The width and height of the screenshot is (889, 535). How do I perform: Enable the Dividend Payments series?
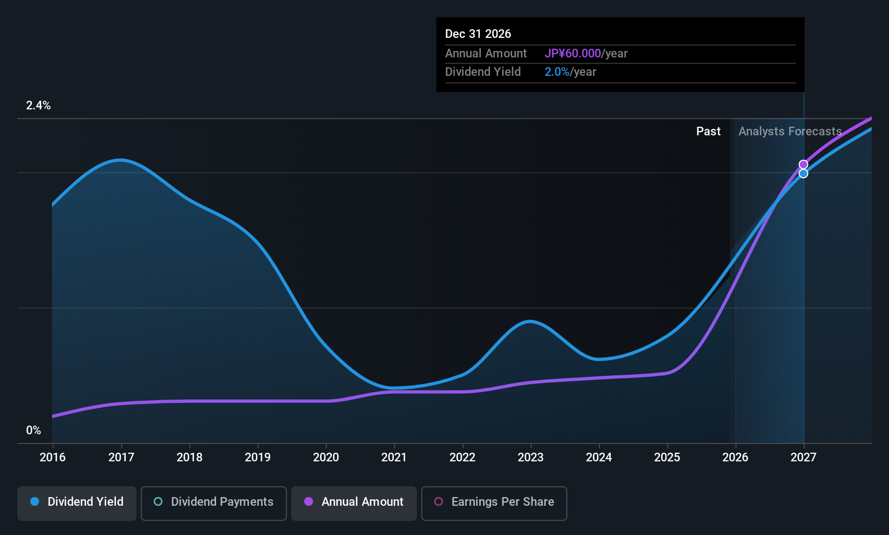(x=214, y=503)
